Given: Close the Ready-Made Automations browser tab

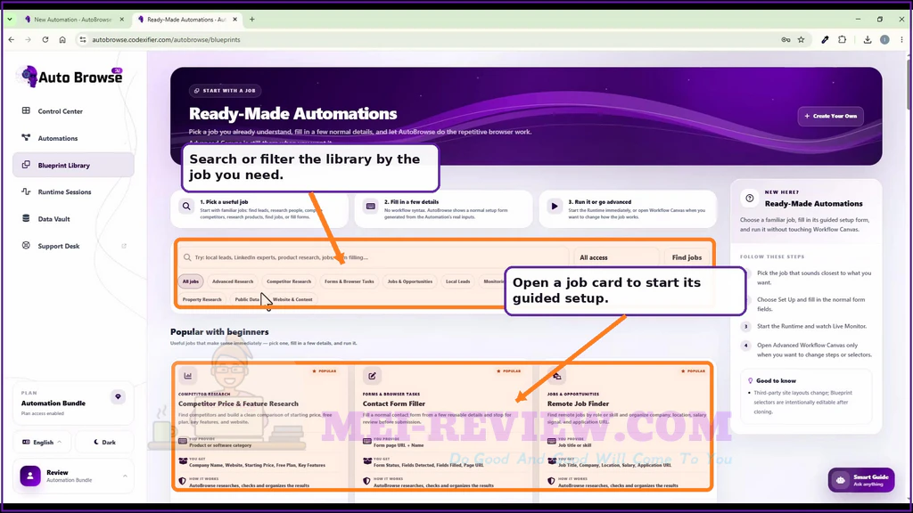Looking at the screenshot, I should [234, 20].
